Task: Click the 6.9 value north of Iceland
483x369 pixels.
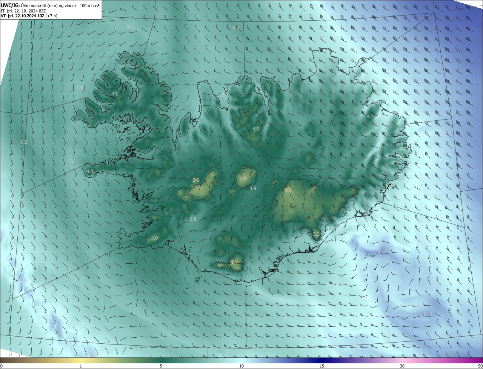Action: tap(236, 28)
